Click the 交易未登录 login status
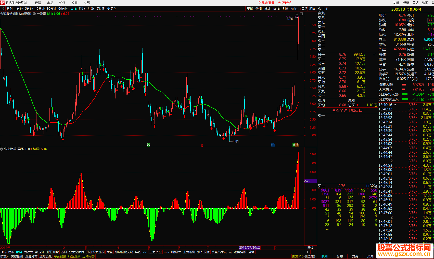Image resolution: width=434 pixels, height=259 pixels. point(266,3)
